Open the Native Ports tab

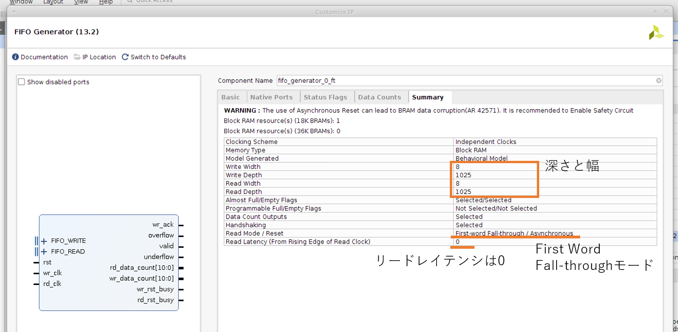(x=271, y=97)
